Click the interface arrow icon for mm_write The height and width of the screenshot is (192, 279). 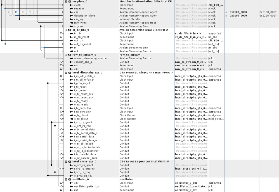tap(71, 23)
